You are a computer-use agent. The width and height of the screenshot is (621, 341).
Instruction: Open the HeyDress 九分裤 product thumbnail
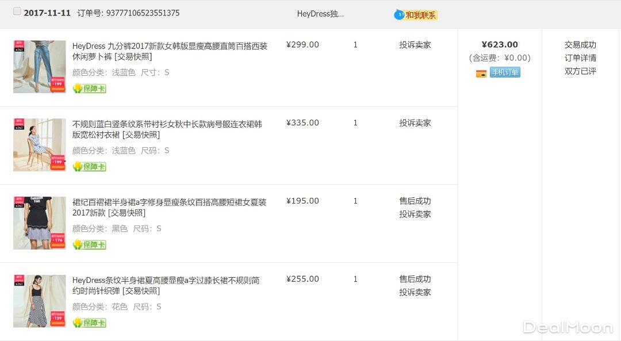click(40, 67)
